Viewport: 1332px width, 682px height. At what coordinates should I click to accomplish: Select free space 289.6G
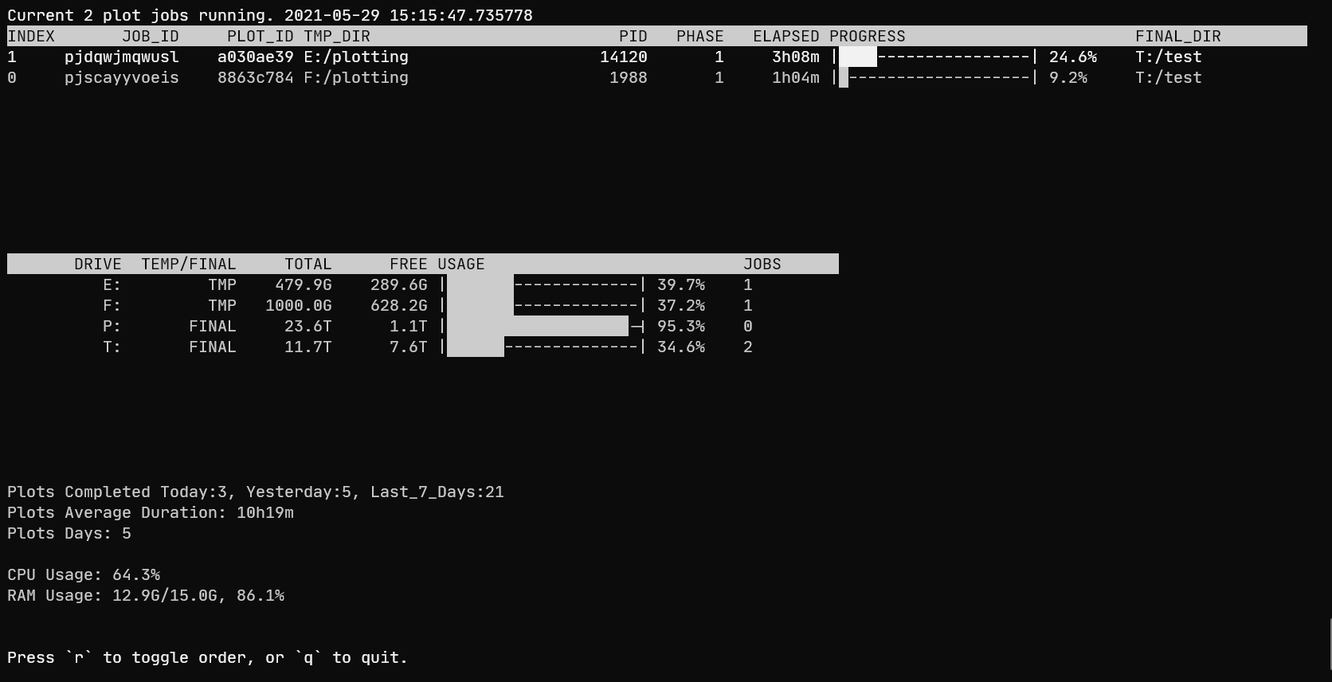pos(399,284)
